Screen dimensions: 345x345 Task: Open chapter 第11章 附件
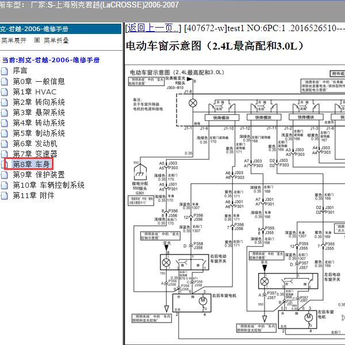tap(33, 195)
